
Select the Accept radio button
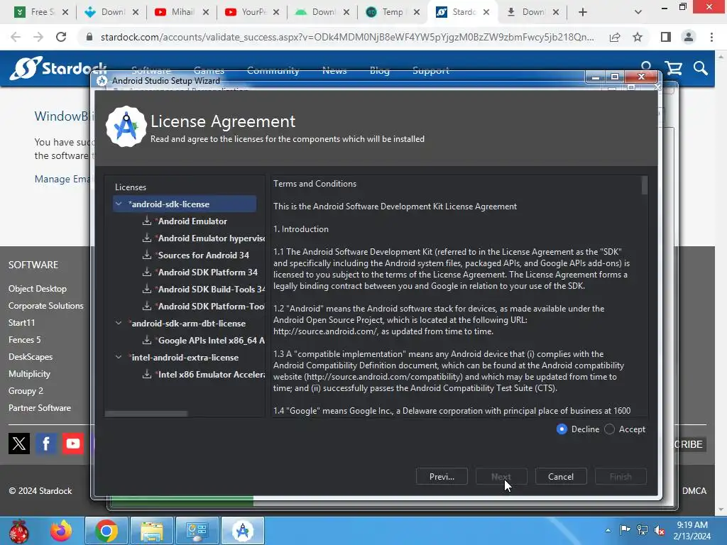click(x=610, y=429)
